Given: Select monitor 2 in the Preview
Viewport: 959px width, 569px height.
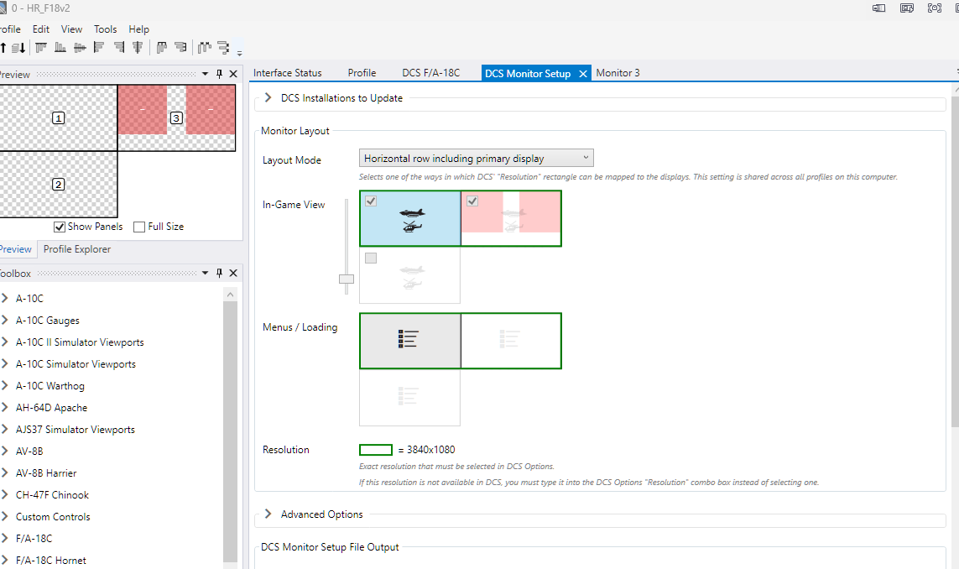Looking at the screenshot, I should pos(58,184).
